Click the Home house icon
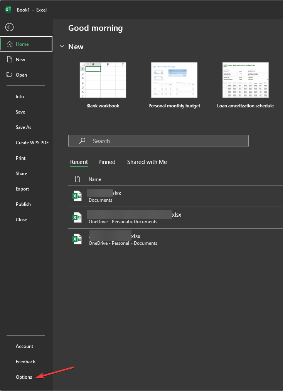 click(10, 44)
